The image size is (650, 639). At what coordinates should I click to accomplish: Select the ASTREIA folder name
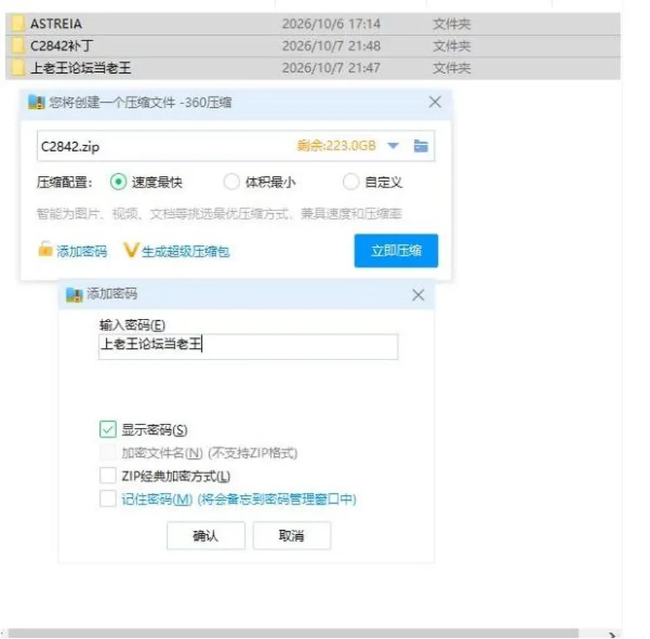(x=56, y=24)
